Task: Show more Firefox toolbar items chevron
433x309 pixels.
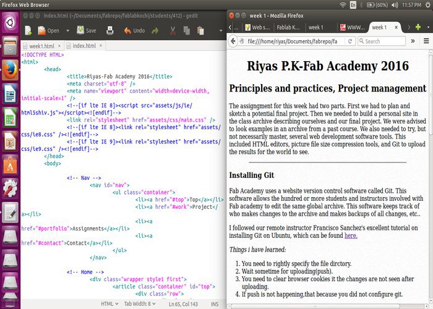Action: click(413, 41)
